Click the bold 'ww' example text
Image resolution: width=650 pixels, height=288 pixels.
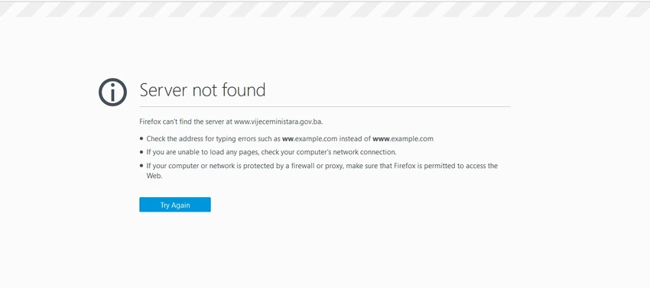288,139
